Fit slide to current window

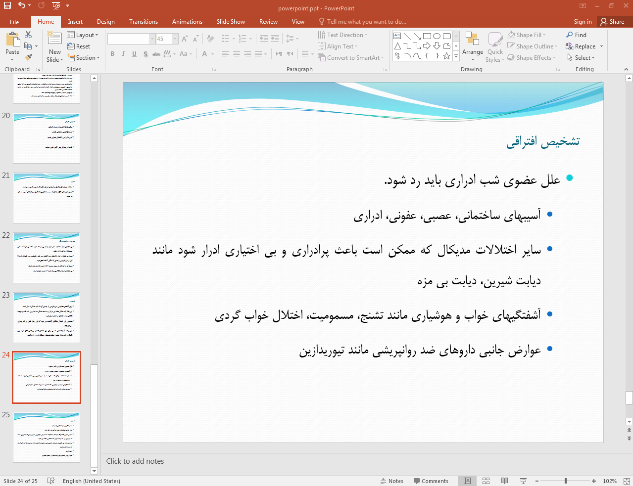point(627,481)
